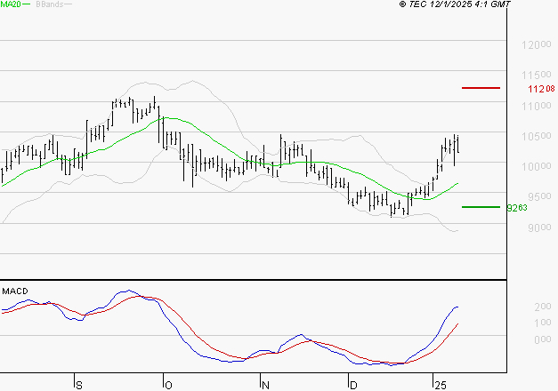Click the red resistance level line
This screenshot has width=558, height=391.
tap(481, 88)
